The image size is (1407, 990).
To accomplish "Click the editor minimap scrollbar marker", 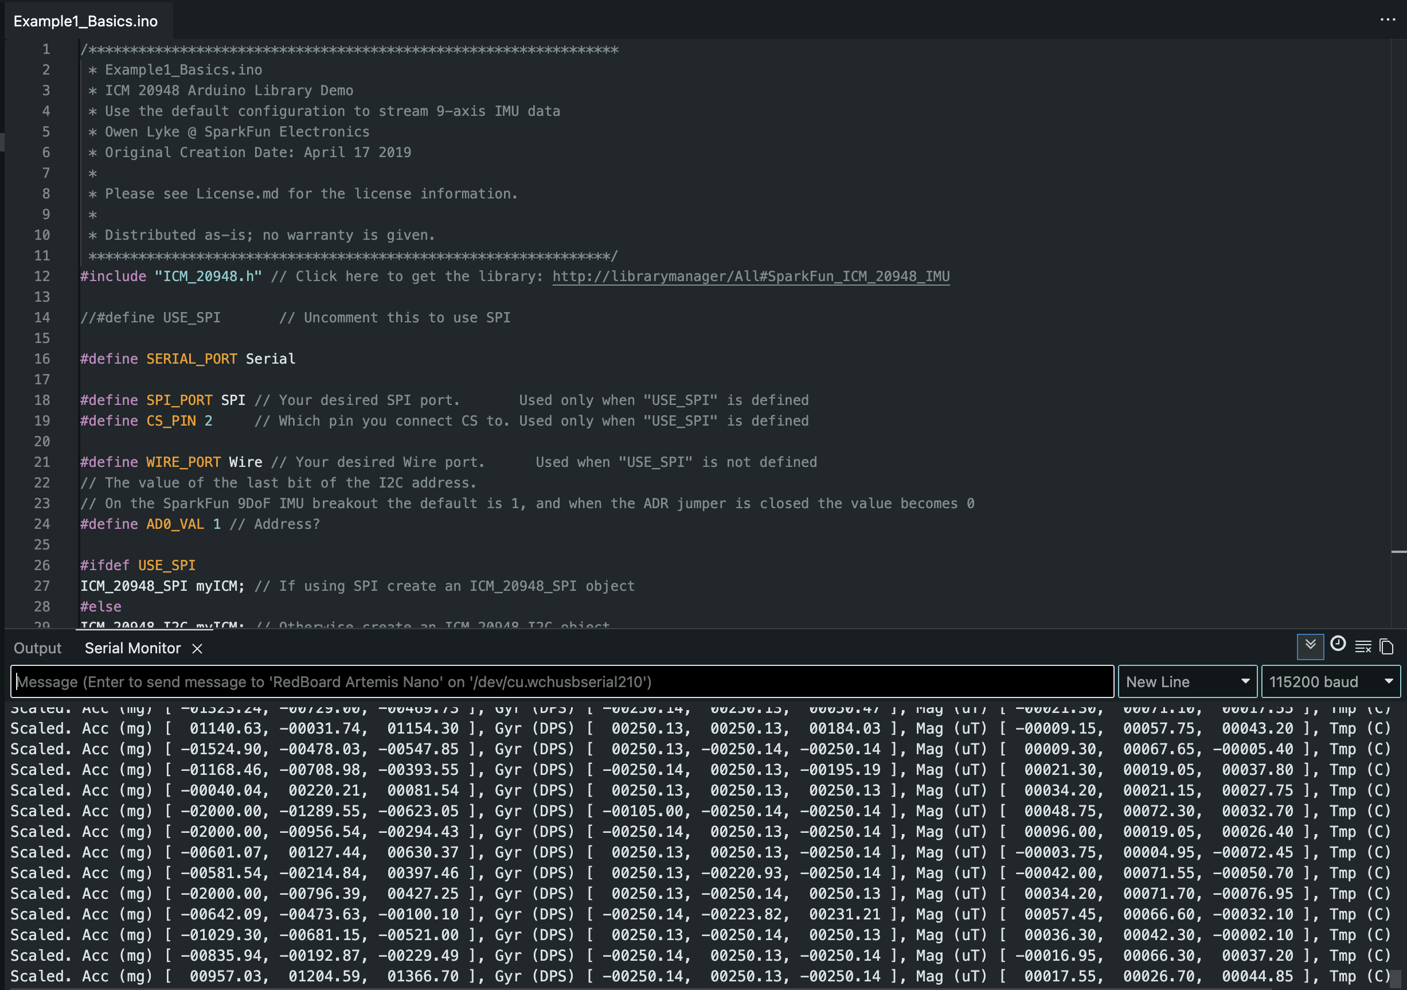I will 1398,552.
